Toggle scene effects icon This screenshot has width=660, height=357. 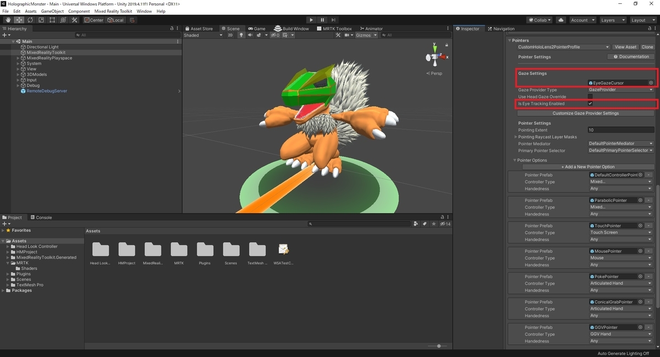260,35
